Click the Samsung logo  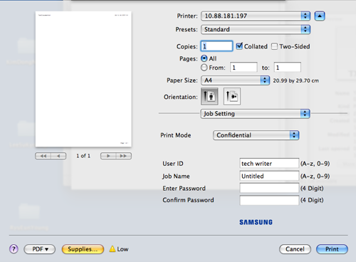(x=256, y=222)
